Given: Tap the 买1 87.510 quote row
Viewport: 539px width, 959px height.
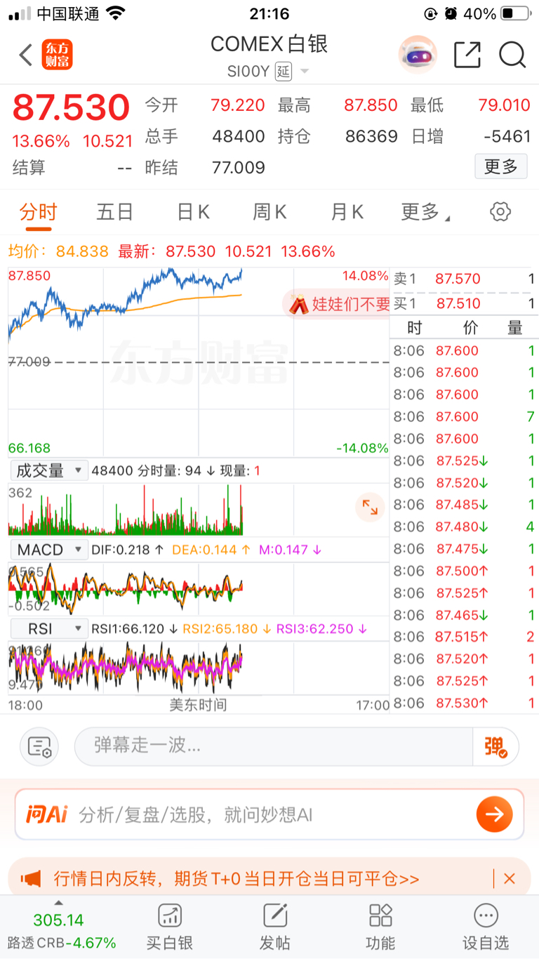Looking at the screenshot, I should tap(464, 304).
